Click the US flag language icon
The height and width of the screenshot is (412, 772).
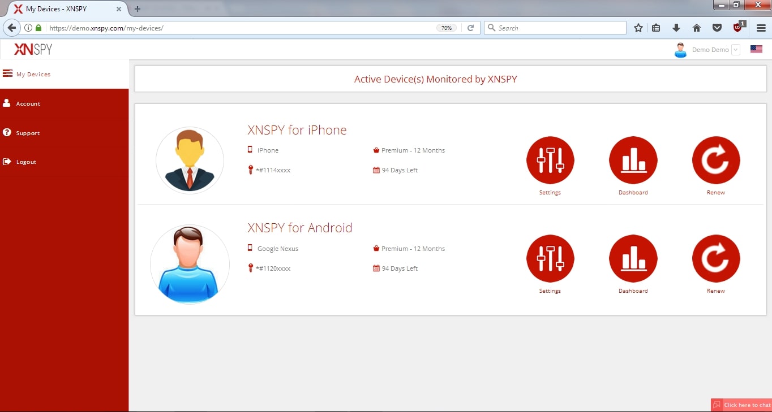(756, 49)
